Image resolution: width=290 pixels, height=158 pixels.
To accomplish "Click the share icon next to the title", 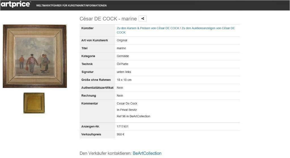I will [x=142, y=19].
